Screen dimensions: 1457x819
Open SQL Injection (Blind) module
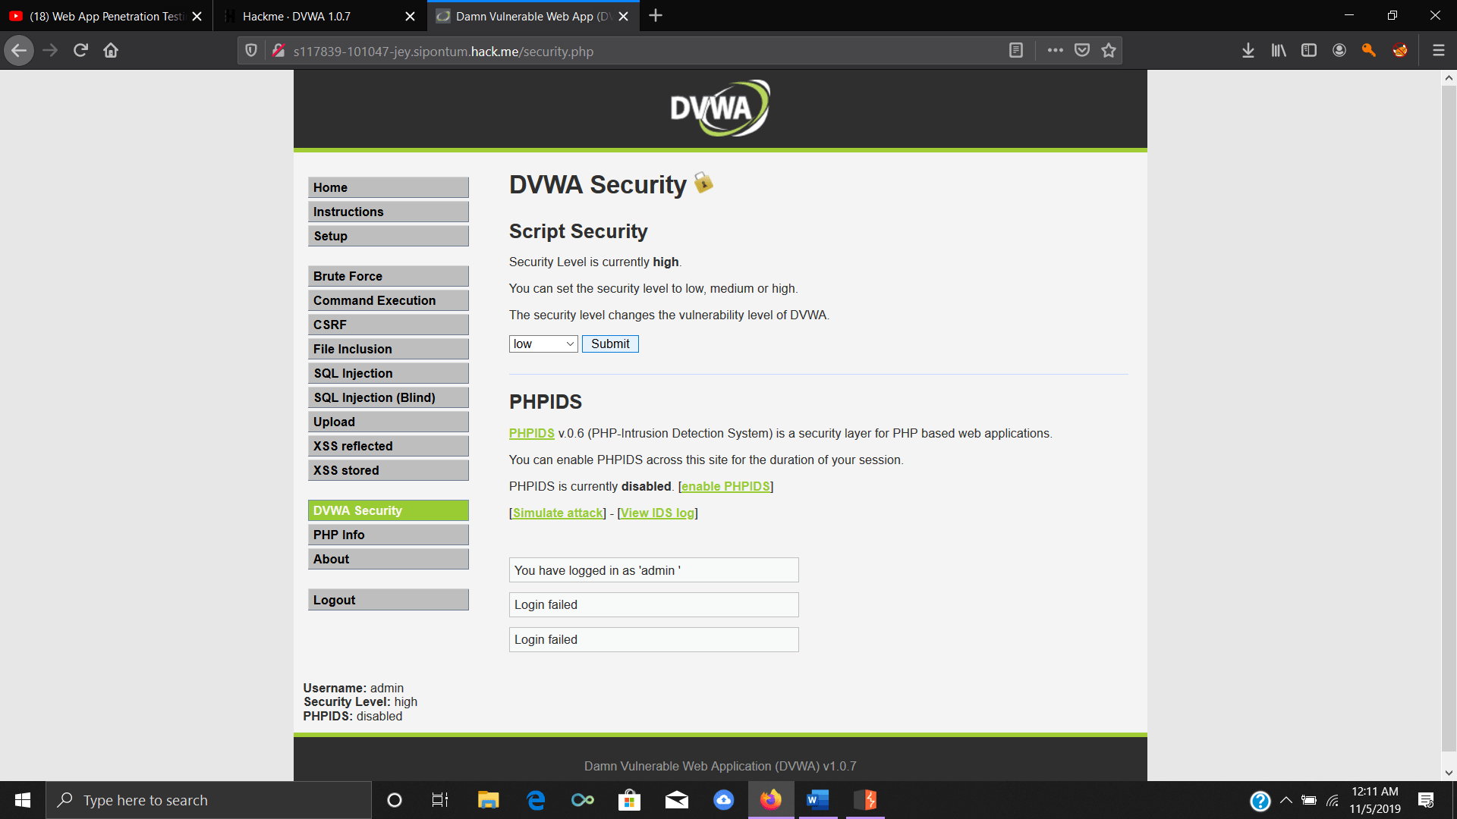tap(389, 397)
